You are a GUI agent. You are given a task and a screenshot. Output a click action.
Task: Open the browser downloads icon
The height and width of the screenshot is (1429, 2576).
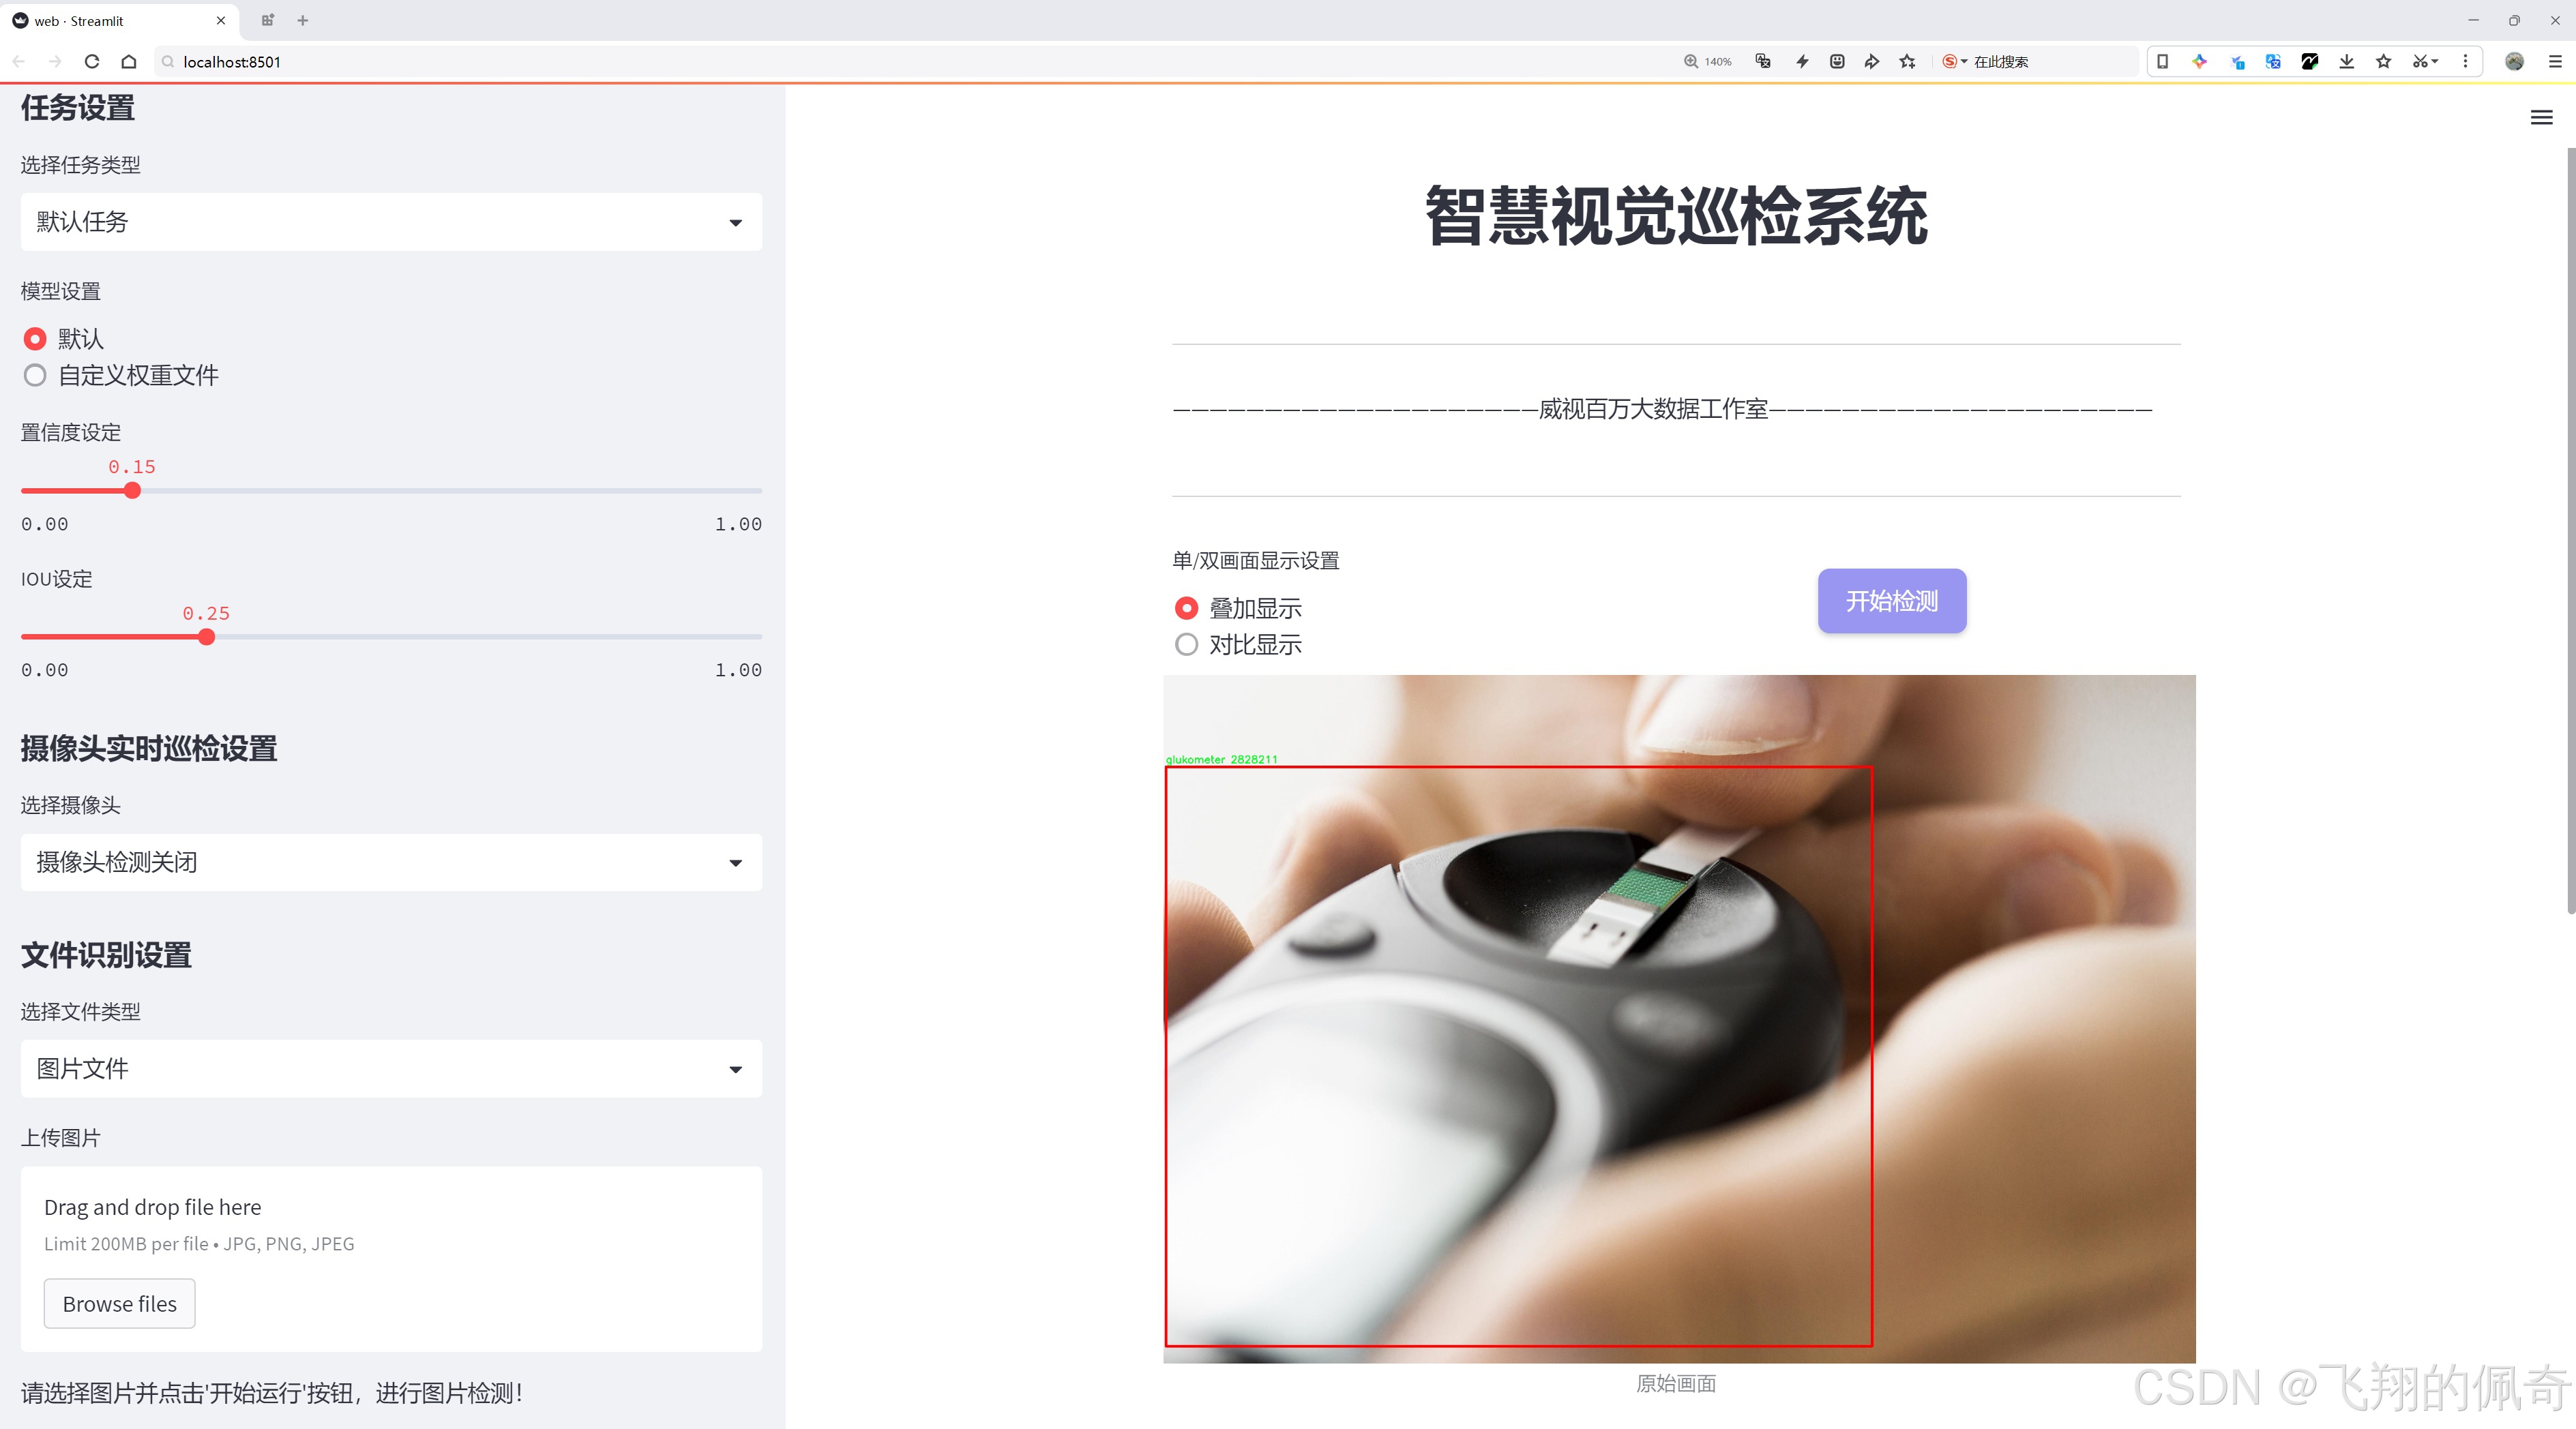2346,61
